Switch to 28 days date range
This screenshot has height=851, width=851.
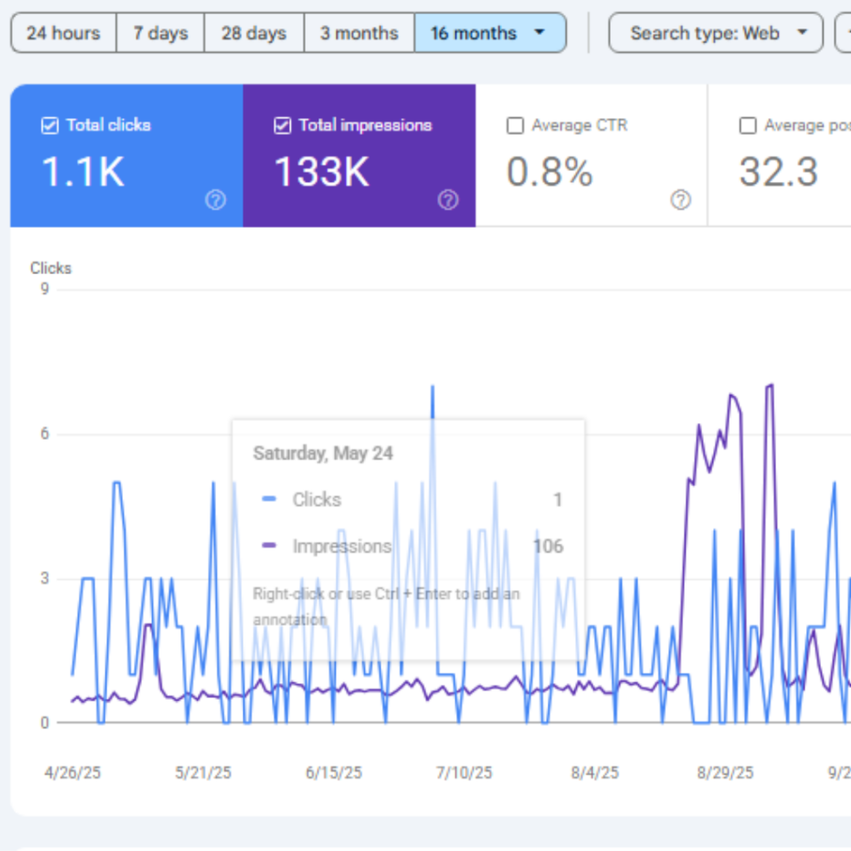[254, 33]
